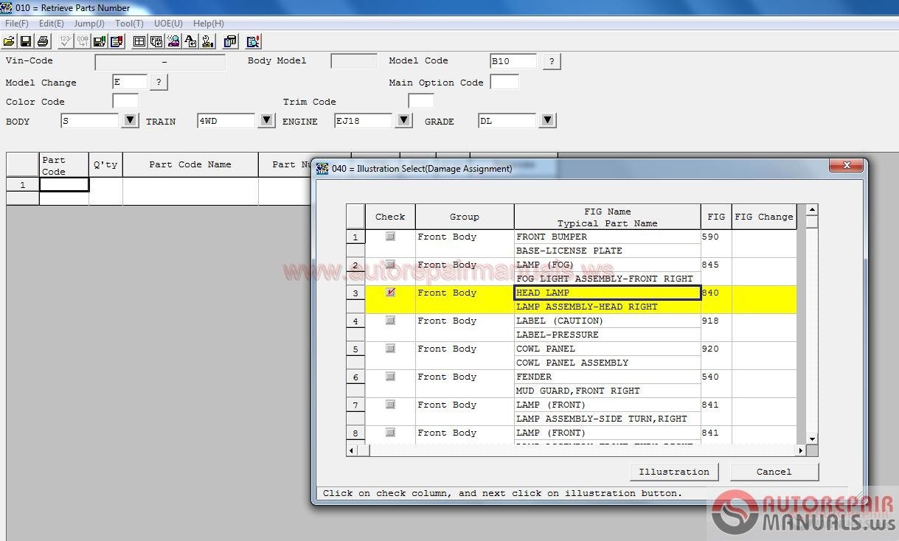Check the FENDER row checkbox
The width and height of the screenshot is (899, 541).
click(x=390, y=377)
